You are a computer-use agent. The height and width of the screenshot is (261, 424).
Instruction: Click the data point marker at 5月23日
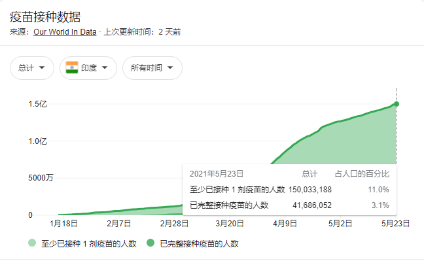[397, 104]
